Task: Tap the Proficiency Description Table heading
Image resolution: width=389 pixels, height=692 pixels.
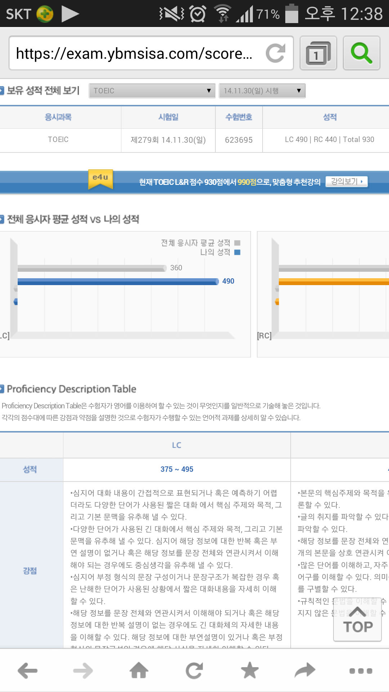Action: pos(72,389)
